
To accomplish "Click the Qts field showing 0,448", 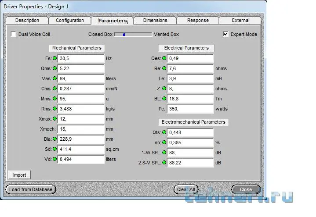I will click(x=190, y=132).
